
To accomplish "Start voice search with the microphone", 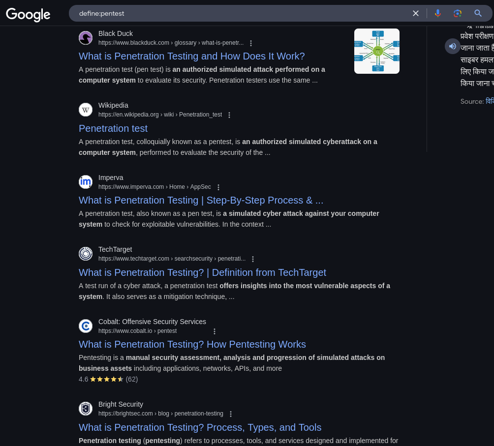I will (437, 13).
